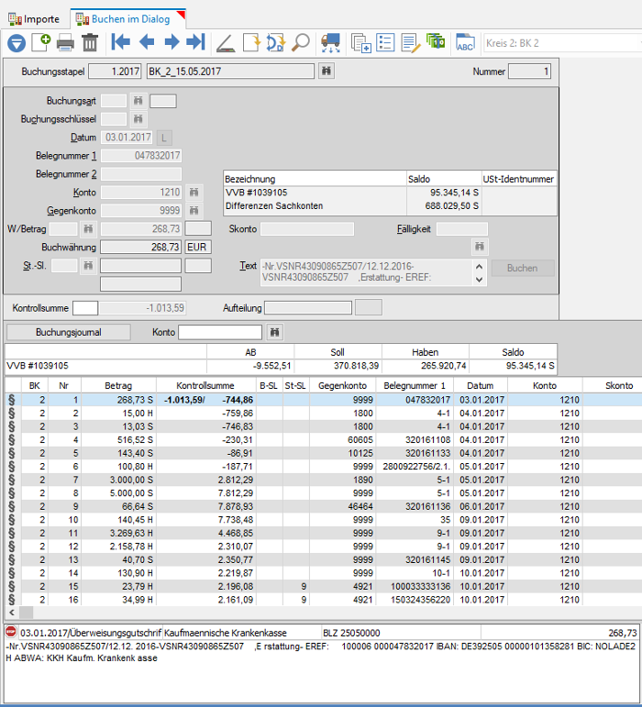This screenshot has width=642, height=707.
Task: Click the Kontrollsumme column header
Action: (x=205, y=385)
